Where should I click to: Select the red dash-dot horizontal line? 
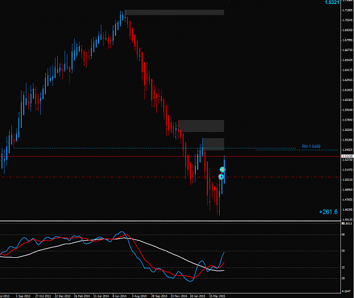click(170, 177)
